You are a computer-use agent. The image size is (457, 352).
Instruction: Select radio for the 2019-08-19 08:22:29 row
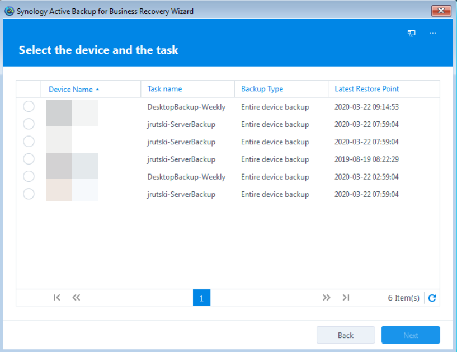(29, 159)
